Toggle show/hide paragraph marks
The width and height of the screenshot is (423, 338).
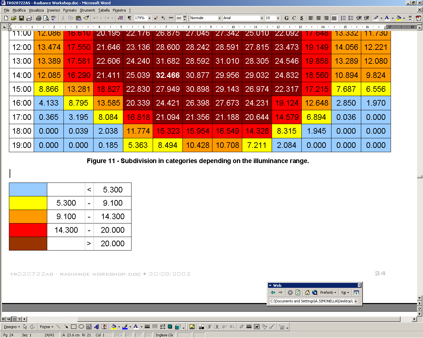tap(130, 18)
